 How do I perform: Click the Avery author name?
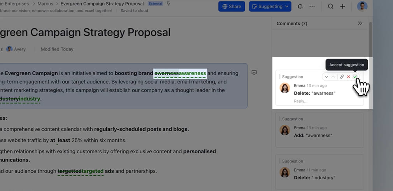click(20, 49)
